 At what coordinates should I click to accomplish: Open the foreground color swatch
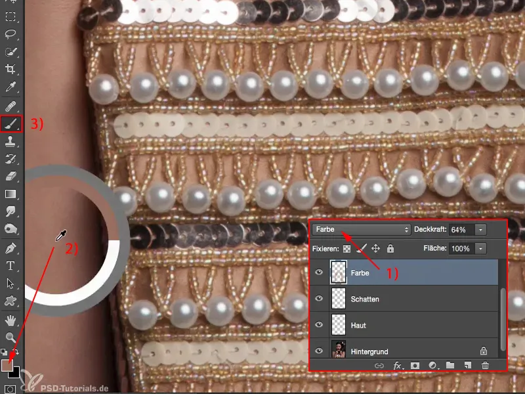pyautogui.click(x=7, y=365)
